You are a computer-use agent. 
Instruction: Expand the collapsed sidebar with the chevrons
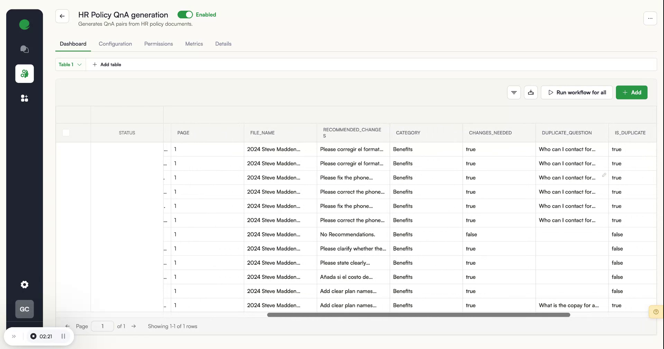pos(14,336)
